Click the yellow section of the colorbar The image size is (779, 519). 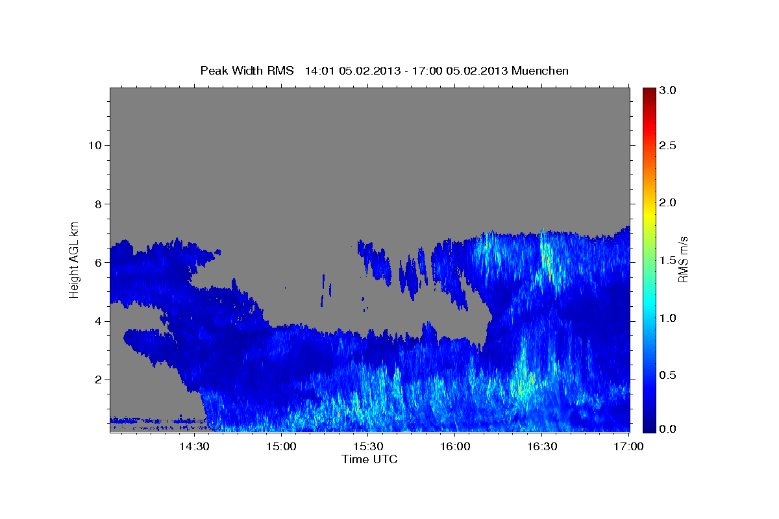(649, 214)
